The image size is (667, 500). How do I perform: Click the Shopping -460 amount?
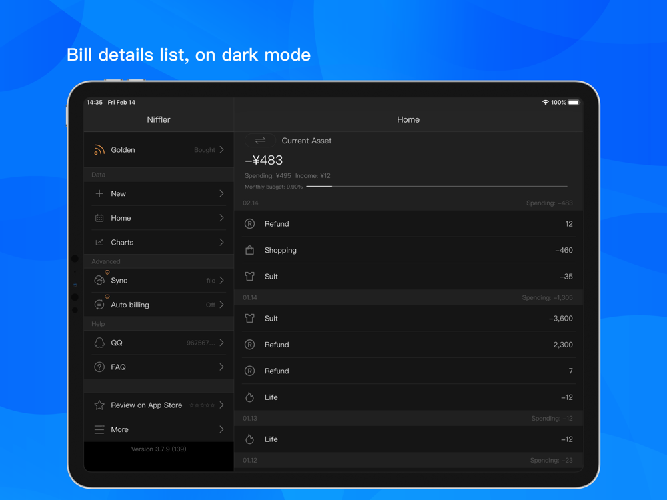564,250
